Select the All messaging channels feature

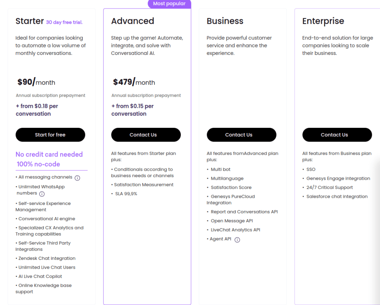(x=44, y=177)
